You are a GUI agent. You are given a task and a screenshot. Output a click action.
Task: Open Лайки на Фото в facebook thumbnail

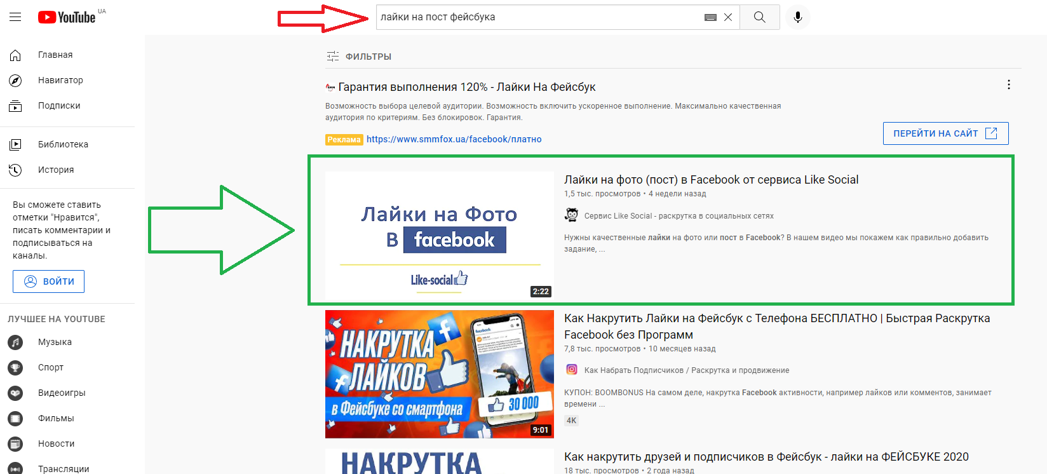click(440, 235)
